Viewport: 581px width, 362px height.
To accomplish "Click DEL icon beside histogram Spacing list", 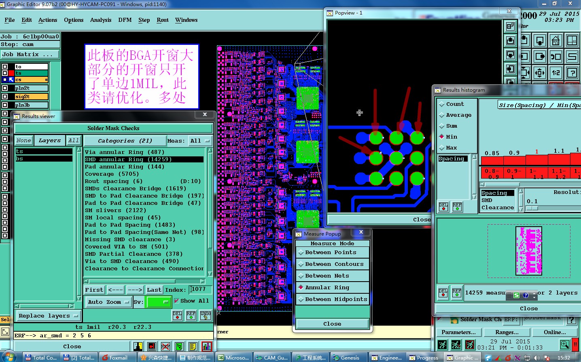I will coord(443,207).
